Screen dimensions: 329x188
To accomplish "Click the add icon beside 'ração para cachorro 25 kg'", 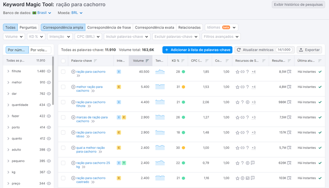I will (x=73, y=163).
